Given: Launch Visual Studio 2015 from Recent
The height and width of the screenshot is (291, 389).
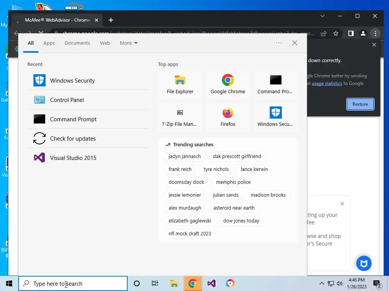Looking at the screenshot, I should tap(88, 158).
